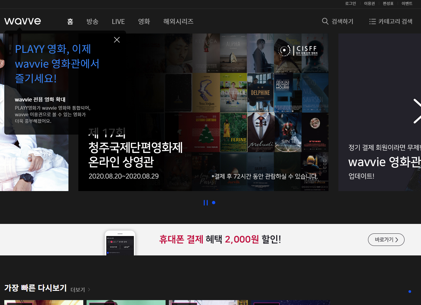Image resolution: width=421 pixels, height=305 pixels.
Task: Open the 이벤트 link
Action: pyautogui.click(x=407, y=4)
